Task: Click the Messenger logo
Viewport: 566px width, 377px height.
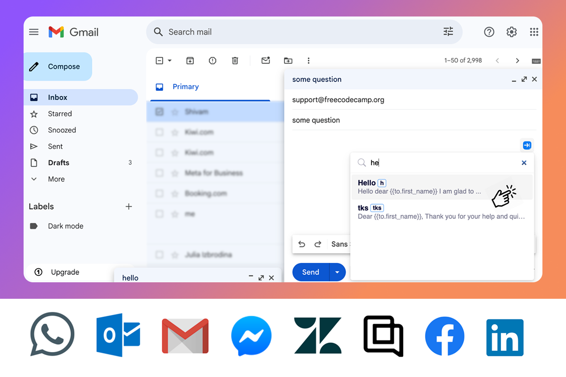Action: (251, 336)
